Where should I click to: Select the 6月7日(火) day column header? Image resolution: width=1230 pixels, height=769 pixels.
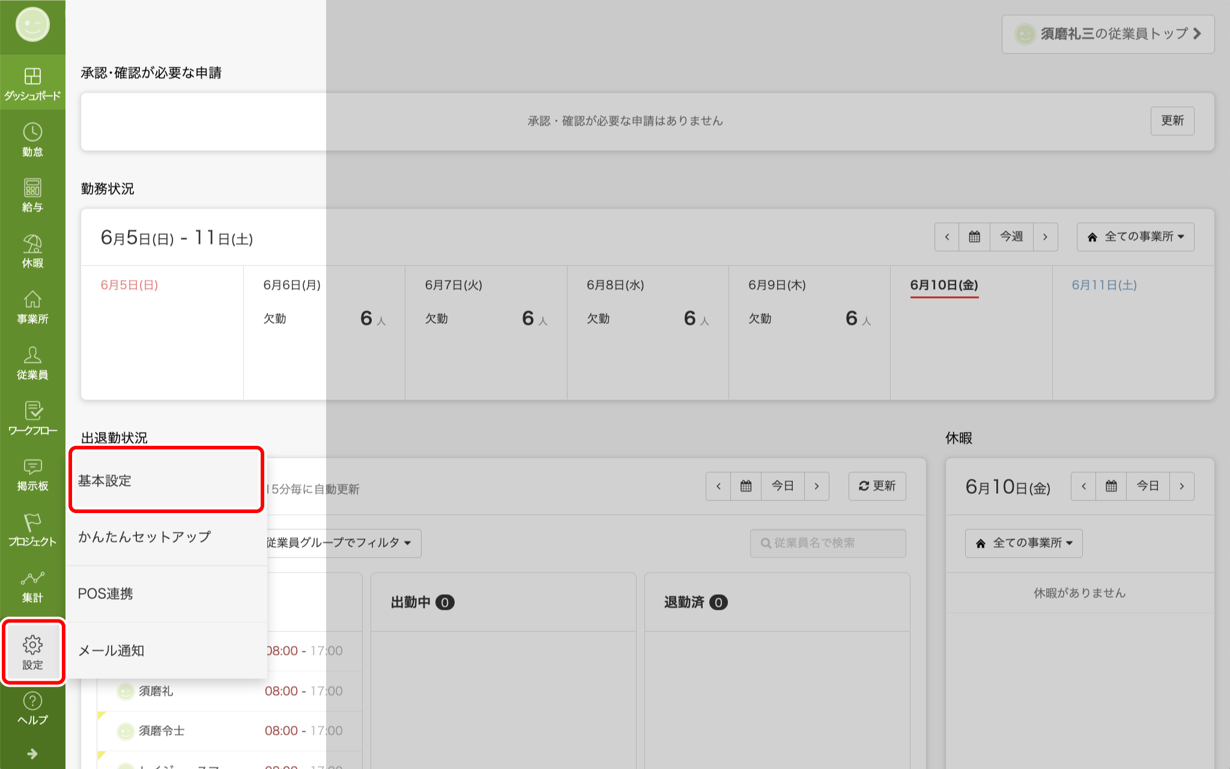453,285
